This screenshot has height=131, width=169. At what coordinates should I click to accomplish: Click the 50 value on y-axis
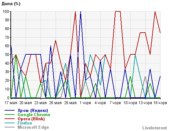coord(7,54)
